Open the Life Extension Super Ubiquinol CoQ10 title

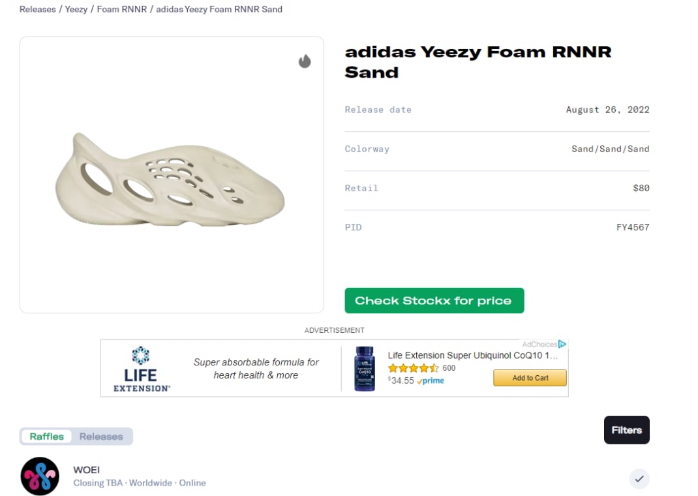pos(472,356)
